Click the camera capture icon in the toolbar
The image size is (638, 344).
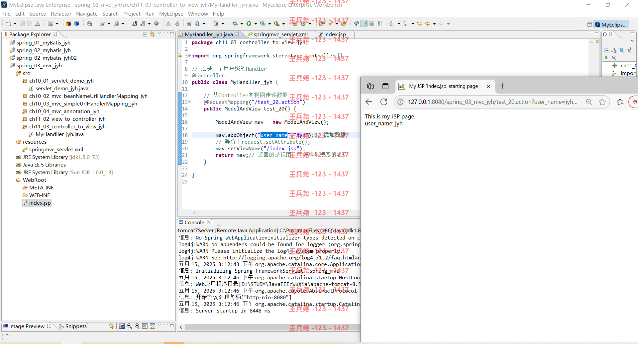[216, 24]
